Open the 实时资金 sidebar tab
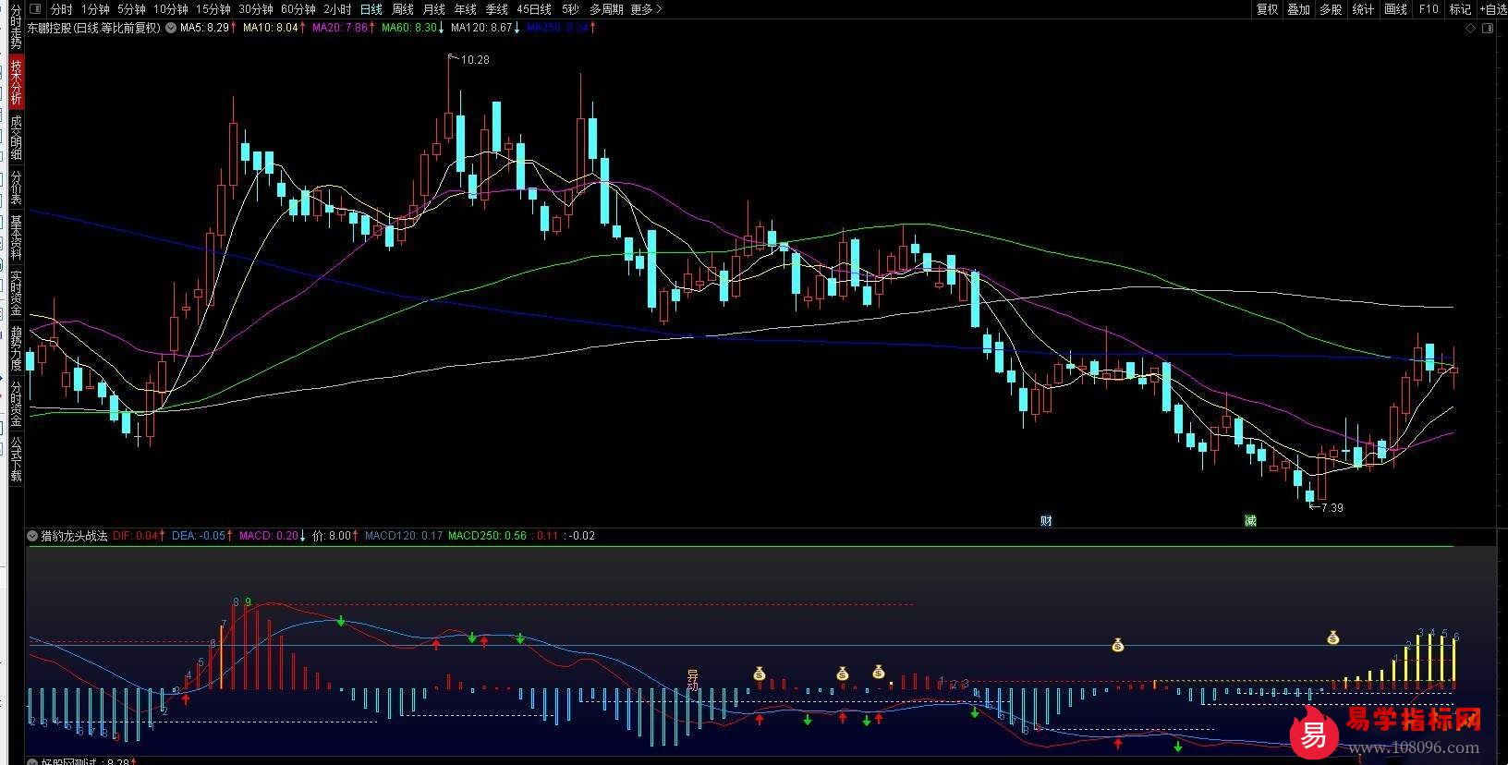The height and width of the screenshot is (765, 1508). coord(16,293)
